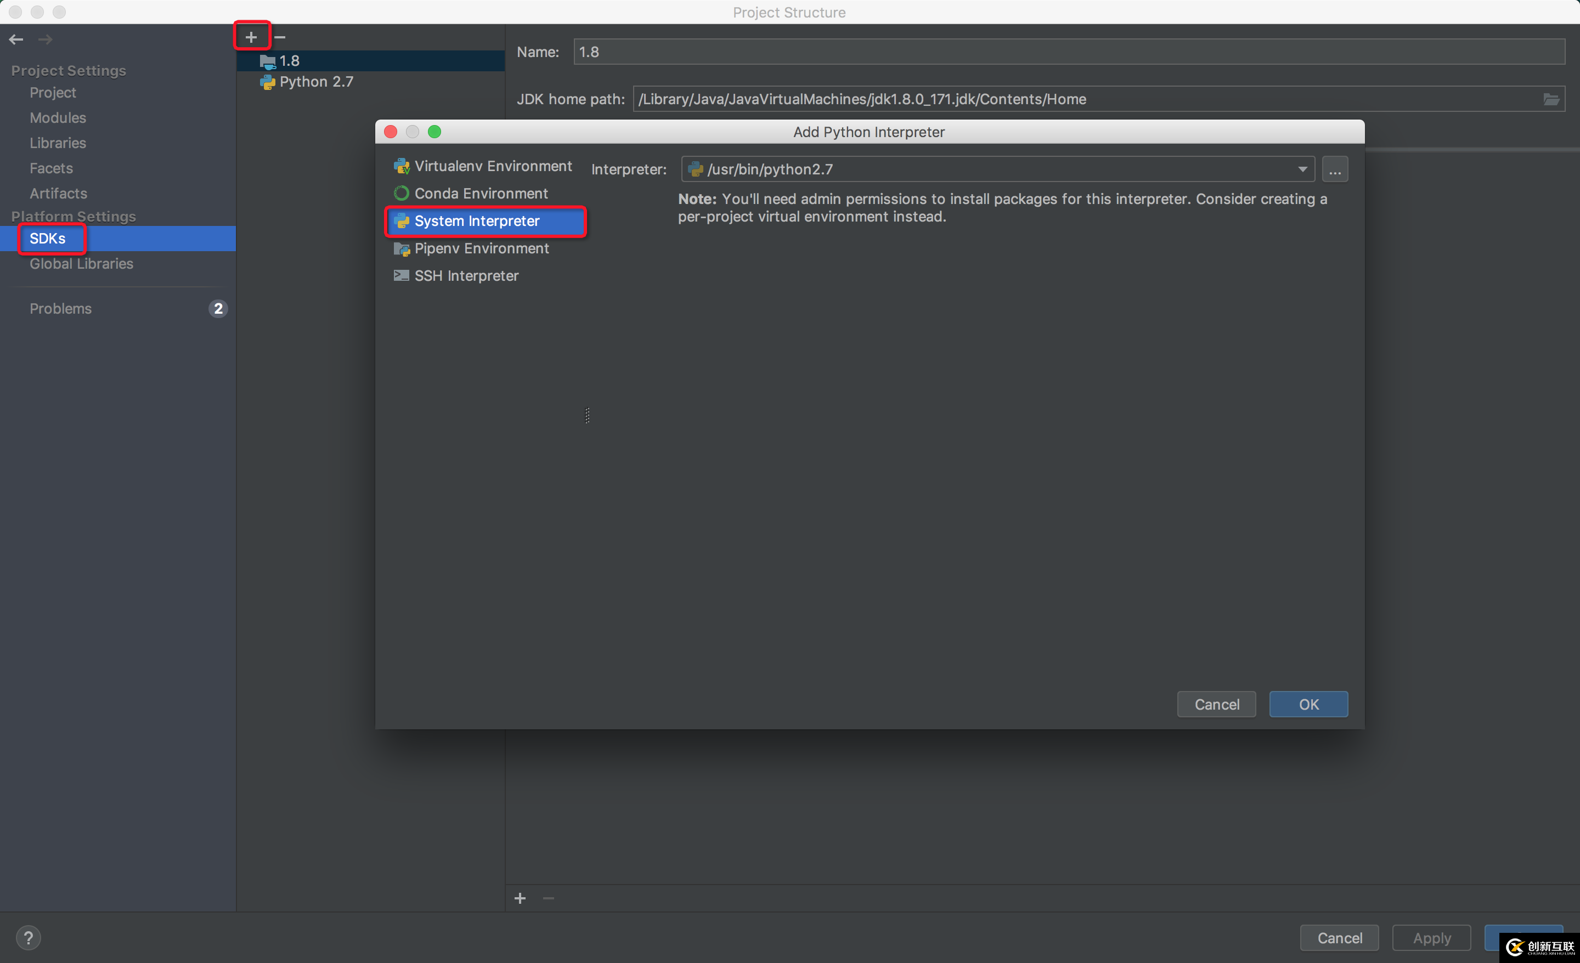The width and height of the screenshot is (1580, 963).
Task: Open help via the question mark icon
Action: coord(29,937)
